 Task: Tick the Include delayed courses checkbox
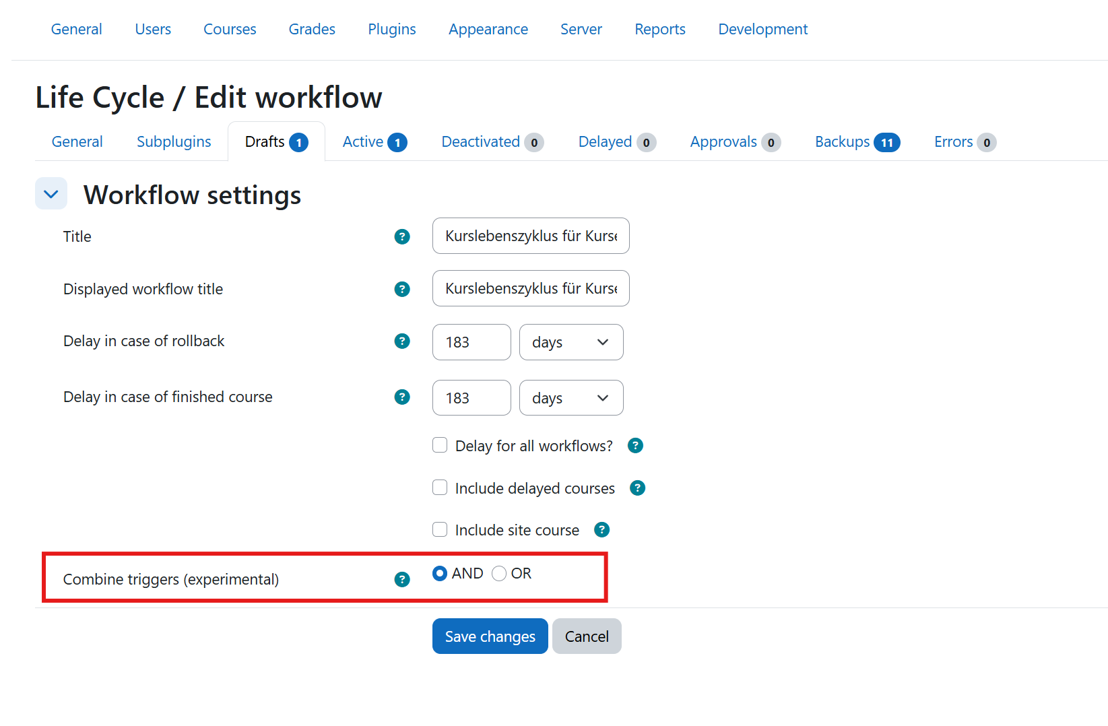point(440,488)
